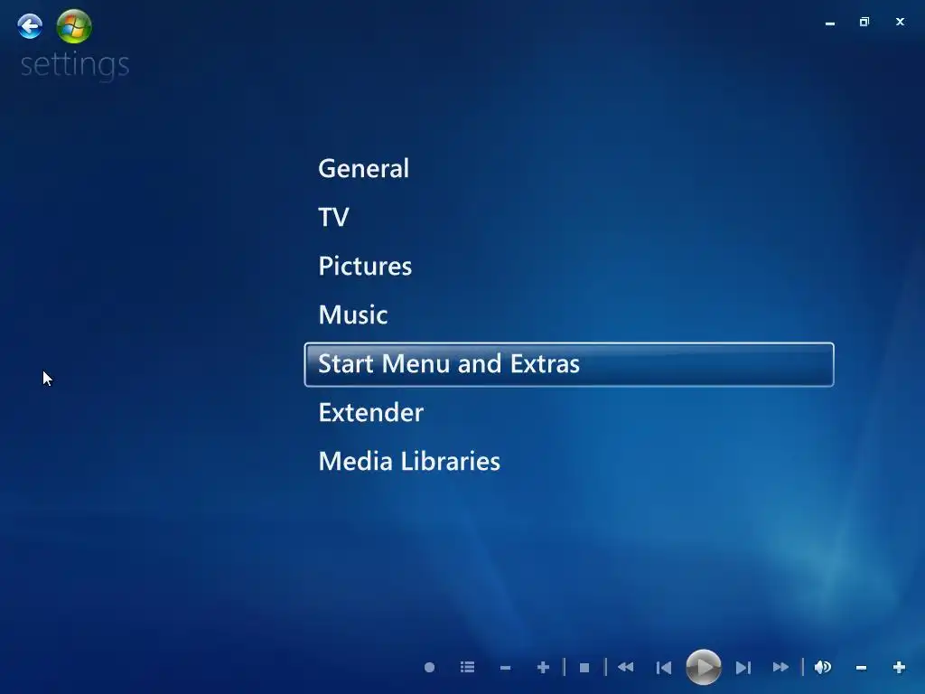Viewport: 925px width, 694px height.
Task: Click the channel down minus button
Action: [505, 668]
